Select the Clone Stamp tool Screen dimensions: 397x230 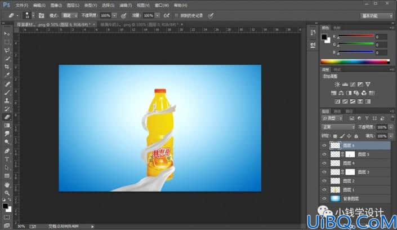point(7,100)
